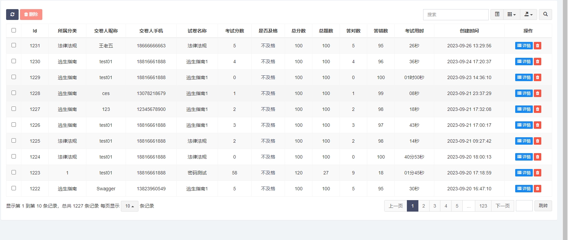The height and width of the screenshot is (240, 568).
Task: Open the columns visibility dropdown
Action: pyautogui.click(x=511, y=15)
